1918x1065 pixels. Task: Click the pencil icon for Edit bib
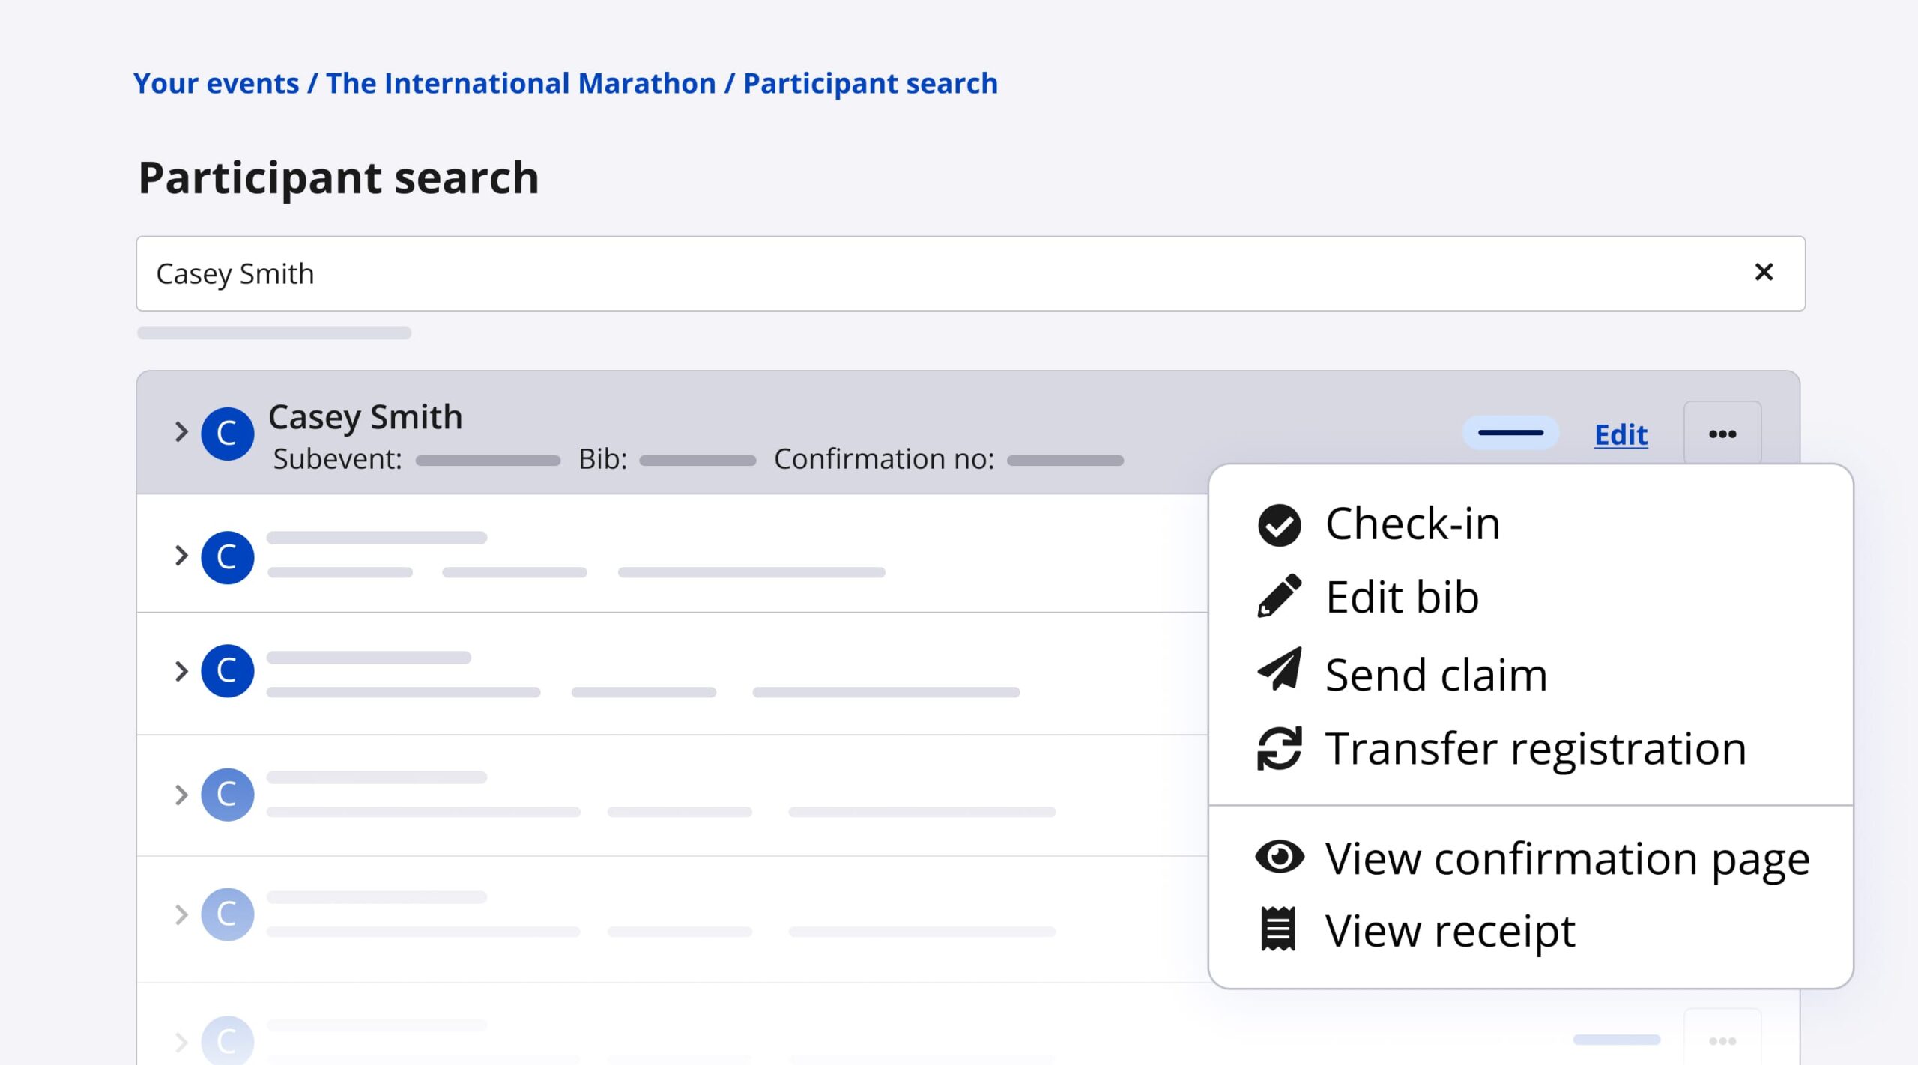(x=1279, y=597)
